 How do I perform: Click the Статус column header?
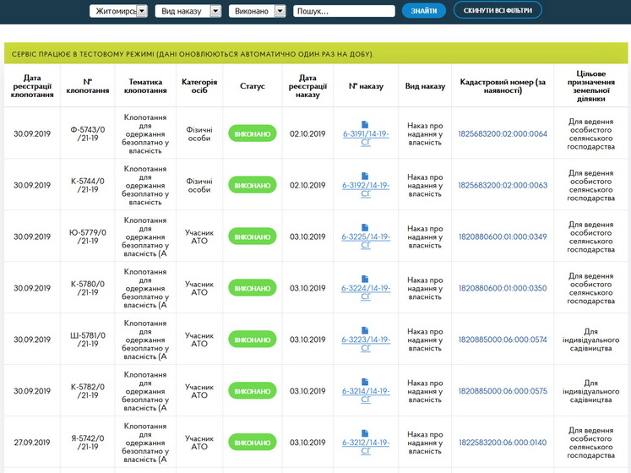tap(253, 86)
